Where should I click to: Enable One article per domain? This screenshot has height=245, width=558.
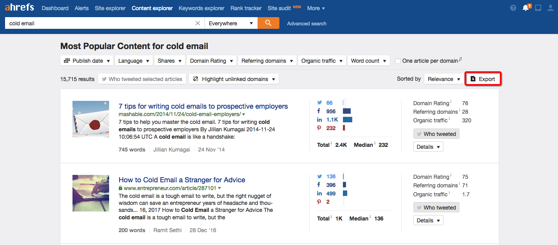click(397, 61)
